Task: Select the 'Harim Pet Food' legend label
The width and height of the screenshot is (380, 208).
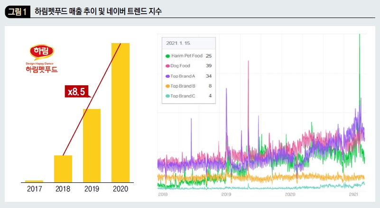Action: (186, 56)
